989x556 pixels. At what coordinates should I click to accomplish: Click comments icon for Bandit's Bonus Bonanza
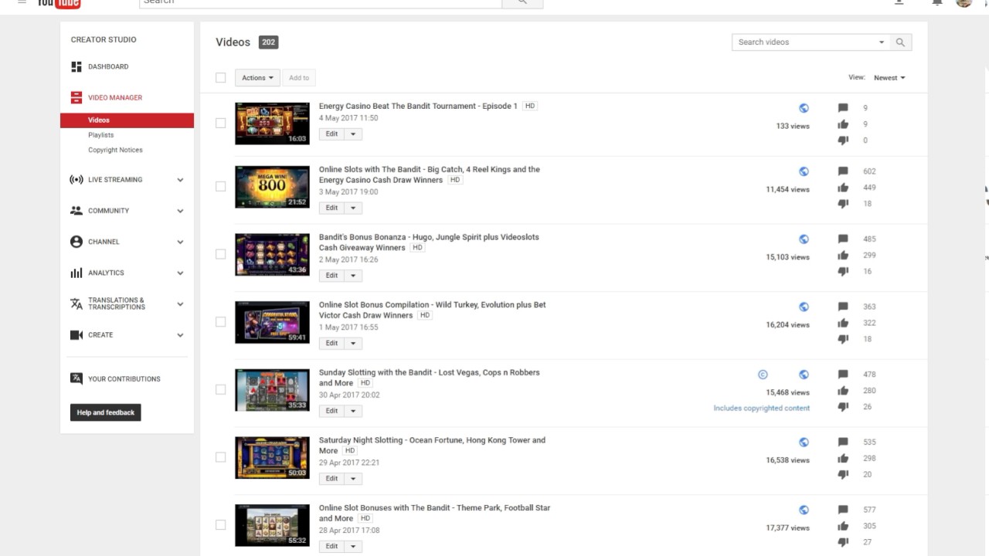pyautogui.click(x=843, y=239)
